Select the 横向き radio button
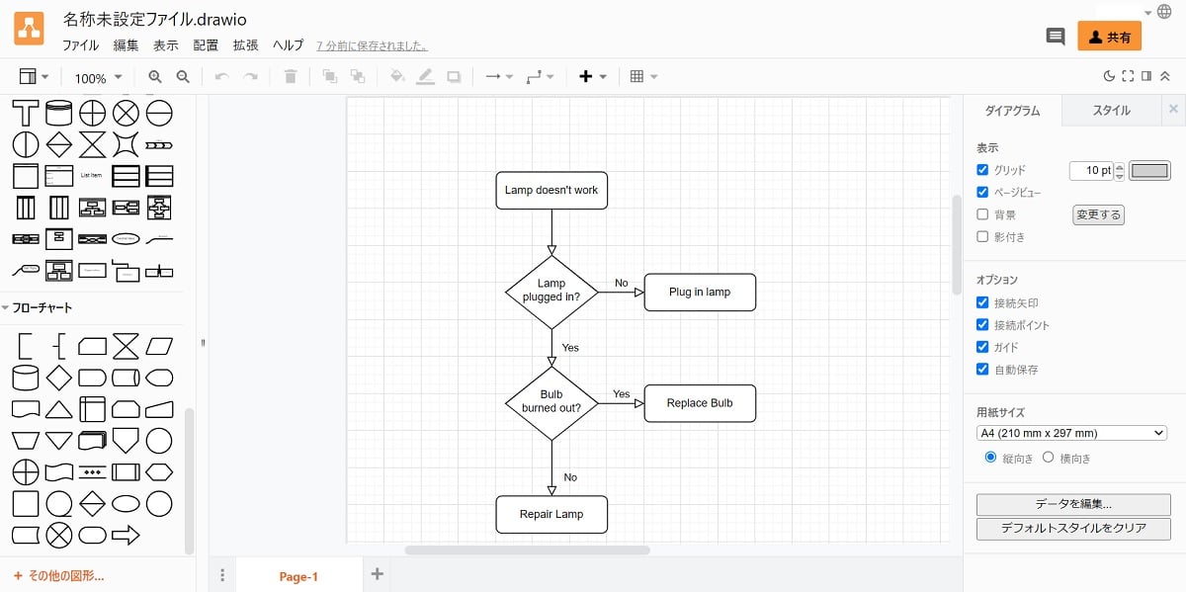Screen dimensions: 1186x592 (1049, 458)
